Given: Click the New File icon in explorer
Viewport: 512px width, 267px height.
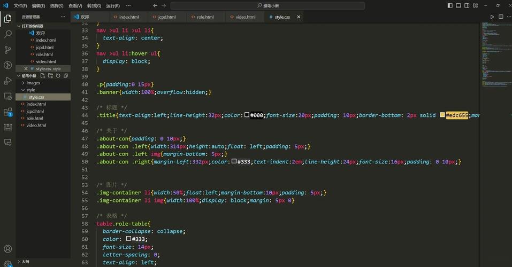Looking at the screenshot, I should click(x=43, y=76).
